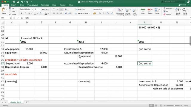
Task: Undo the last action
Action: 22,2
